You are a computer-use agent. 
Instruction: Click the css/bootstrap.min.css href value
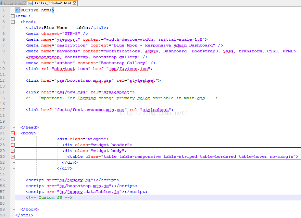(x=84, y=80)
